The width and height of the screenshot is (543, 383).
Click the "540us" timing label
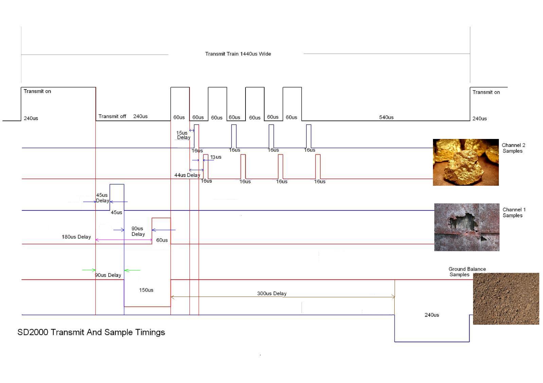(x=386, y=117)
